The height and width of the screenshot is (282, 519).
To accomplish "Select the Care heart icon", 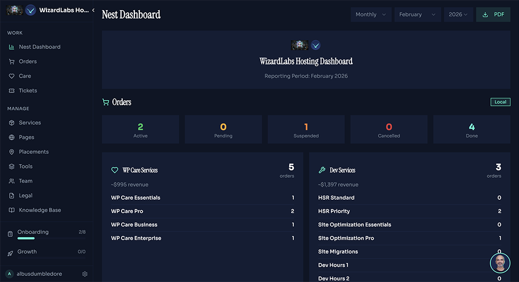I will tap(12, 76).
